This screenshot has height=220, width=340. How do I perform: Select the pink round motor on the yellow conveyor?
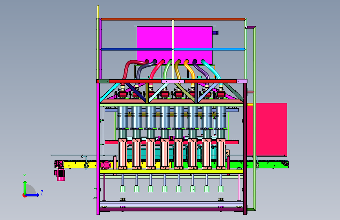click(x=106, y=165)
